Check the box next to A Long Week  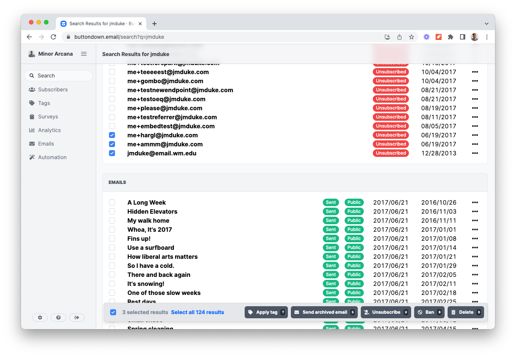tap(112, 202)
